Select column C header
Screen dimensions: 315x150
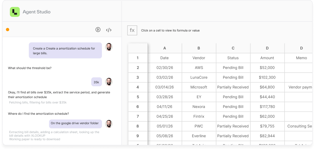click(x=233, y=48)
